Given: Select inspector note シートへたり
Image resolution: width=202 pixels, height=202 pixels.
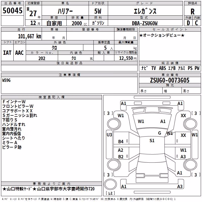Looking at the screenshot, I should (13, 138).
